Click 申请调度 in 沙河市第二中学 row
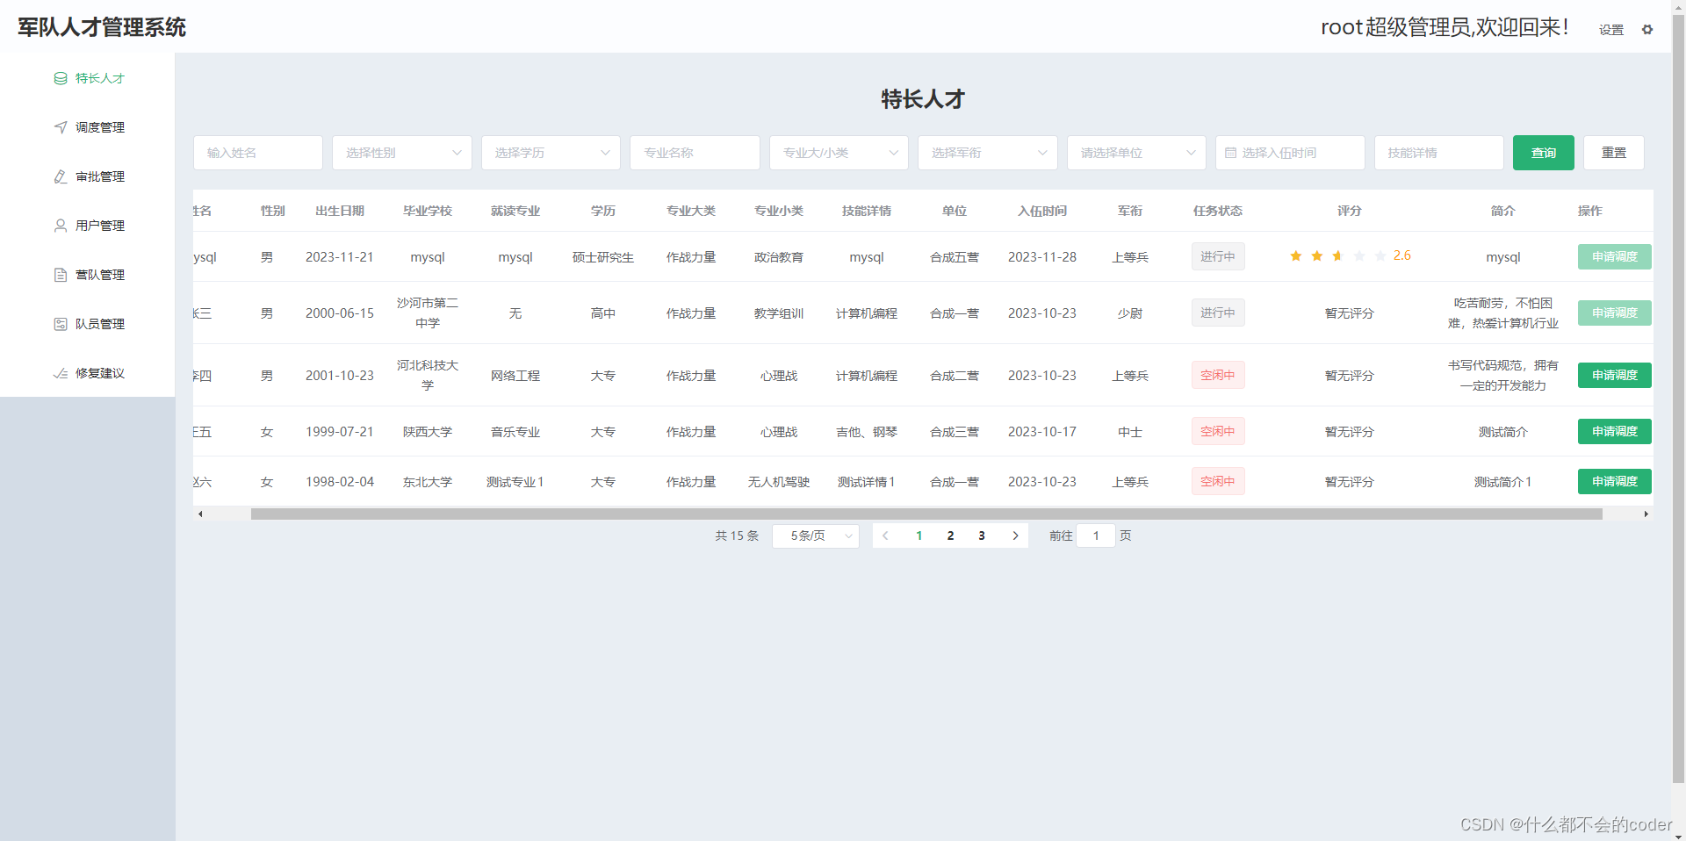Image resolution: width=1686 pixels, height=841 pixels. pyautogui.click(x=1615, y=313)
